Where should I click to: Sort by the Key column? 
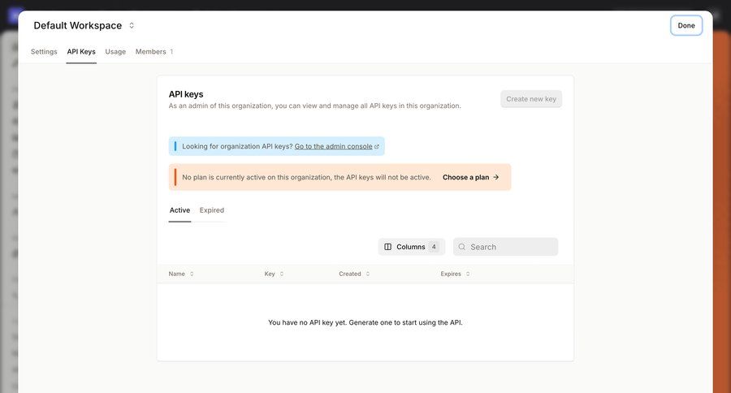click(274, 274)
